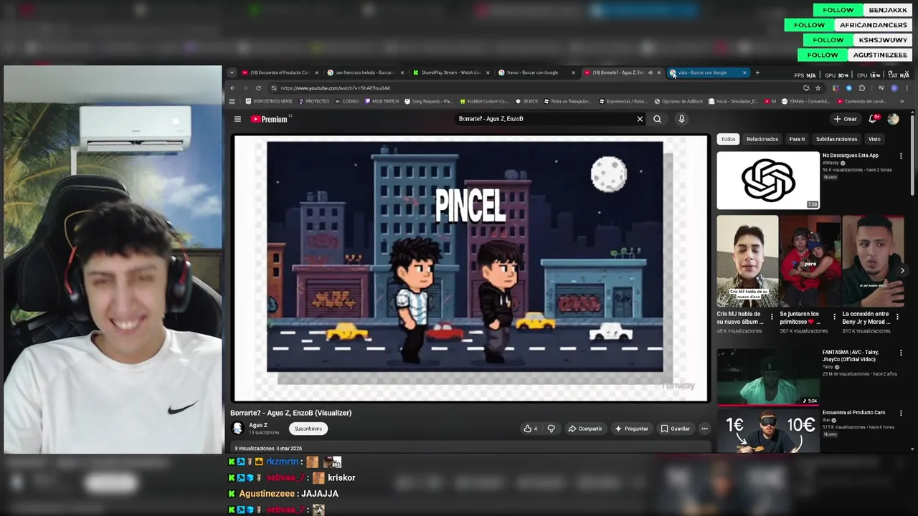Open the YouTube account avatar menu

[893, 119]
